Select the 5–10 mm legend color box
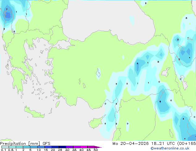Screen dimensions: 196x151 pyautogui.click(x=34, y=147)
